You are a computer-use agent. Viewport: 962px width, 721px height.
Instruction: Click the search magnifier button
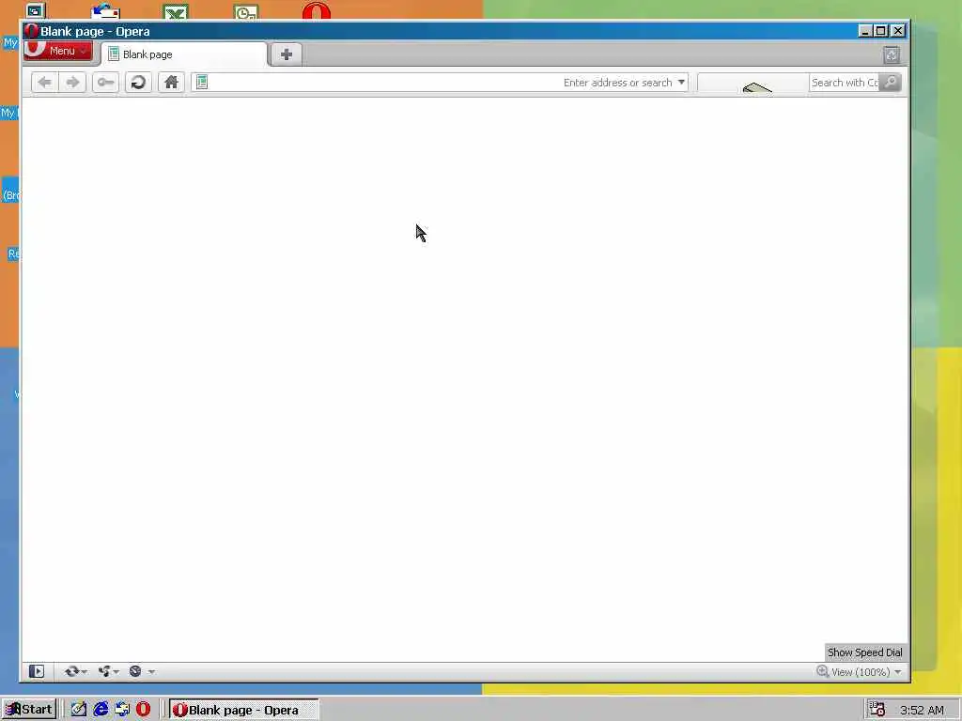891,83
